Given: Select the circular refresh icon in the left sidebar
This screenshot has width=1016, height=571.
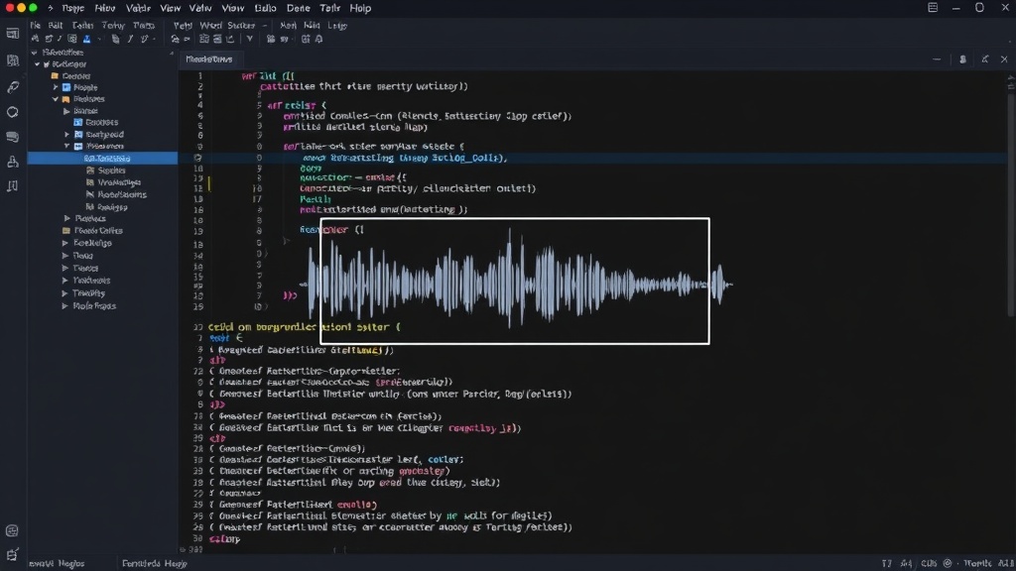Looking at the screenshot, I should point(12,112).
